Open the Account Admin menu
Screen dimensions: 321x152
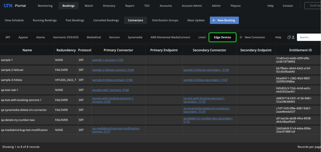click(192, 6)
